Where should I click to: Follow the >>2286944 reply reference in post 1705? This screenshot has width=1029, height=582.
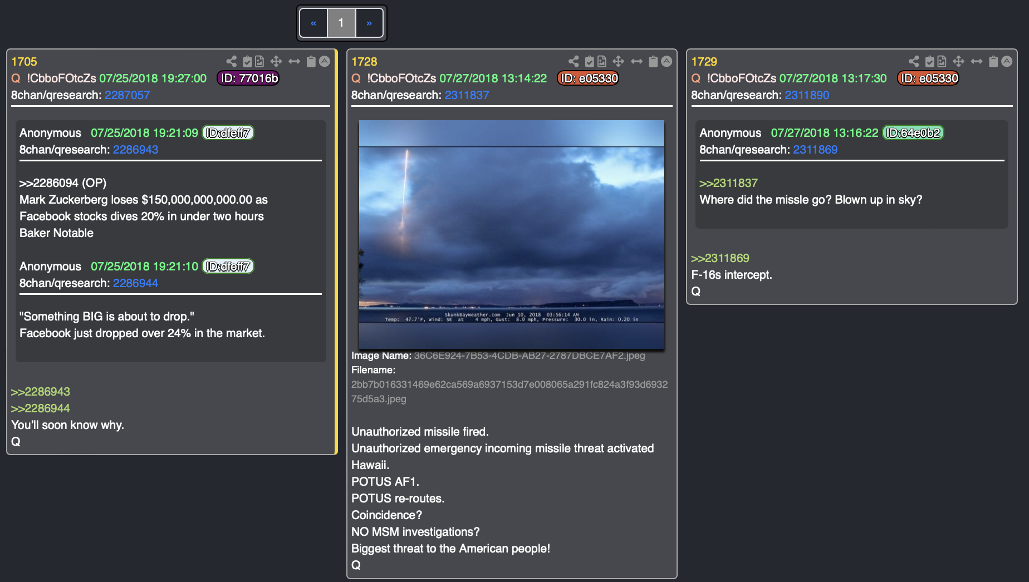(x=41, y=408)
